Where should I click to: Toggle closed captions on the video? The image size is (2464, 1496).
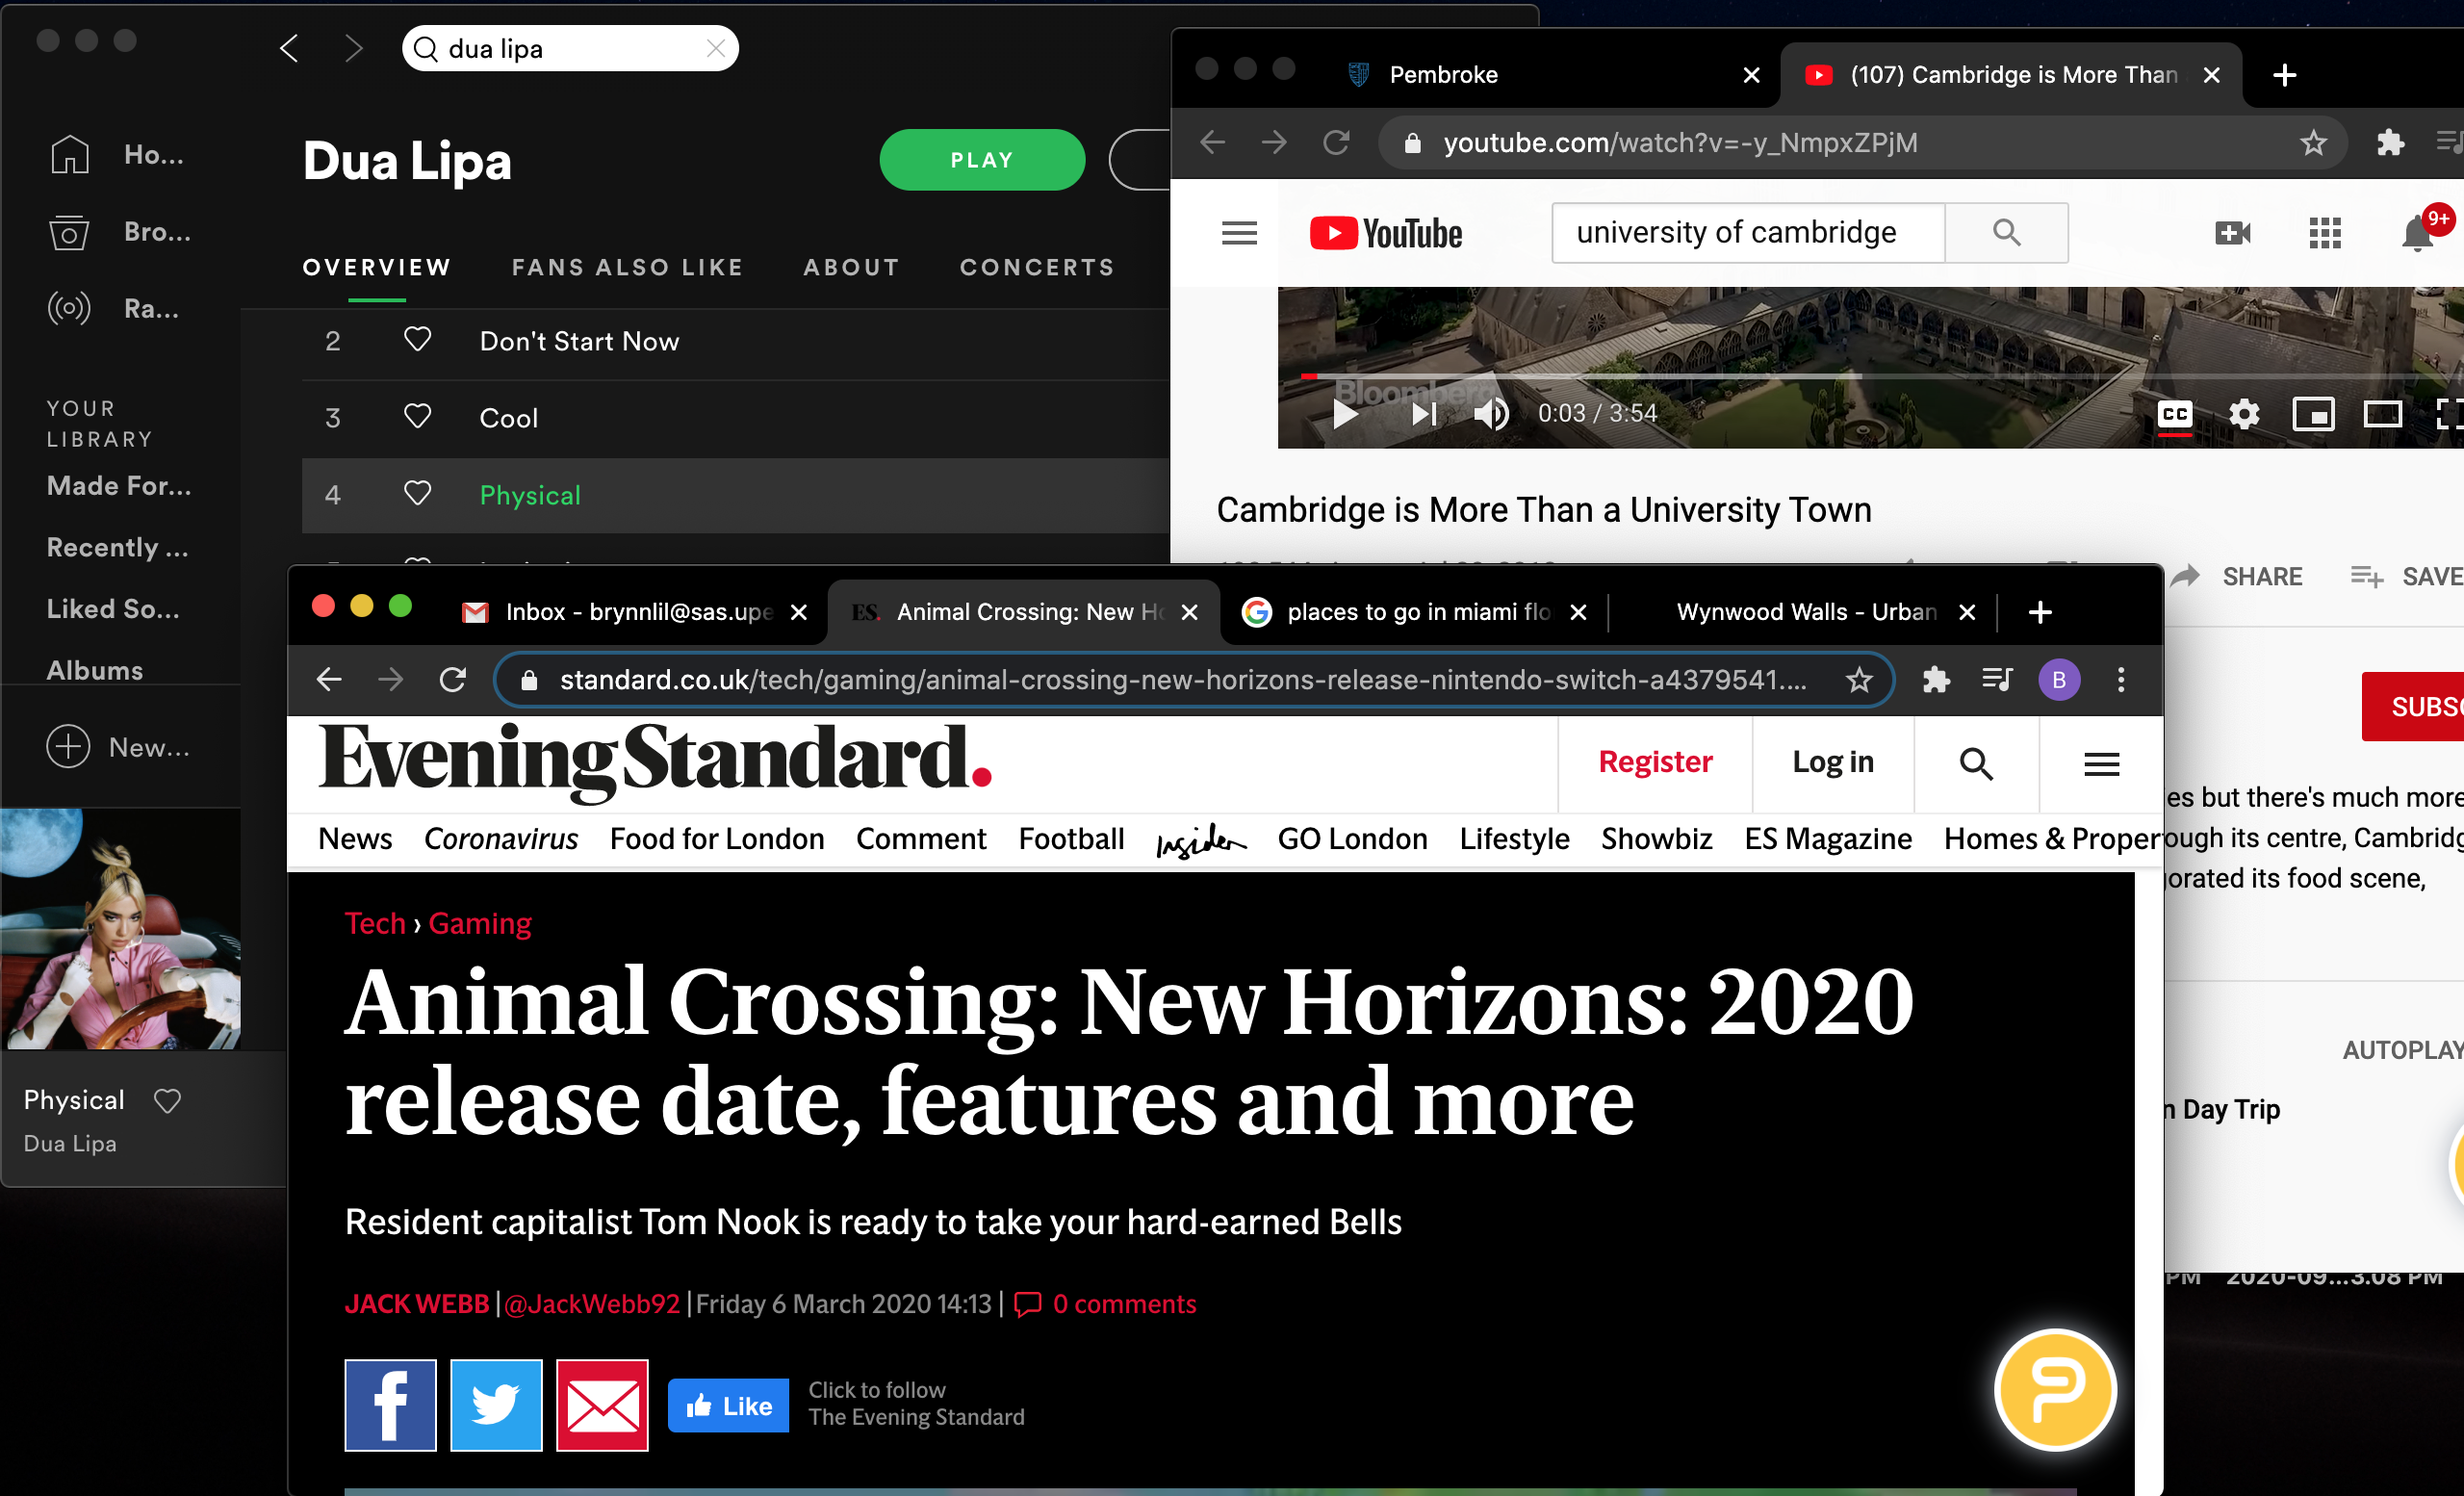click(2175, 414)
